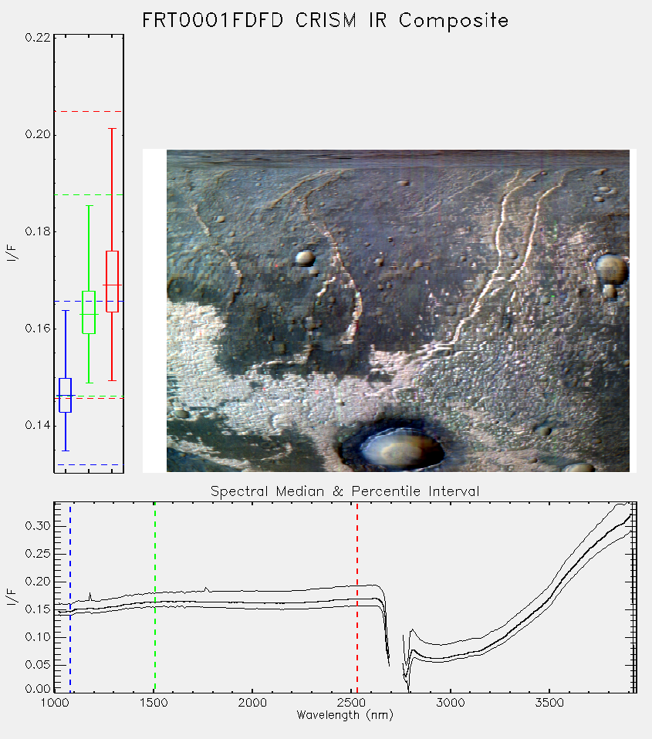The height and width of the screenshot is (739, 652).
Task: Click the Spectral Median & Percentile Interval heading
Action: [345, 491]
